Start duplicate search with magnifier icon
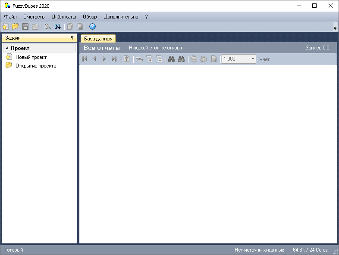 pos(48,27)
